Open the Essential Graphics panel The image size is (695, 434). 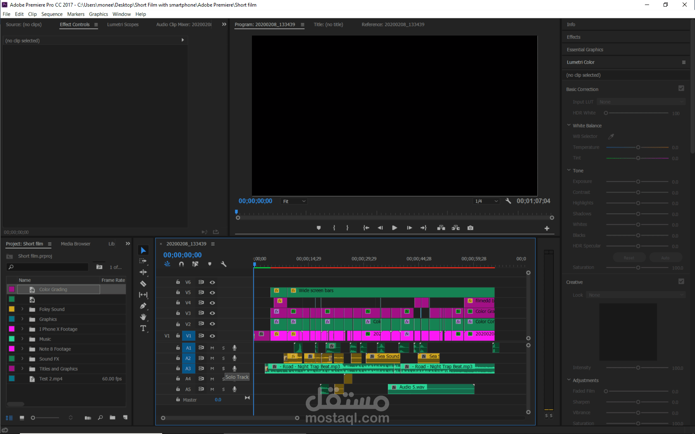tap(585, 50)
